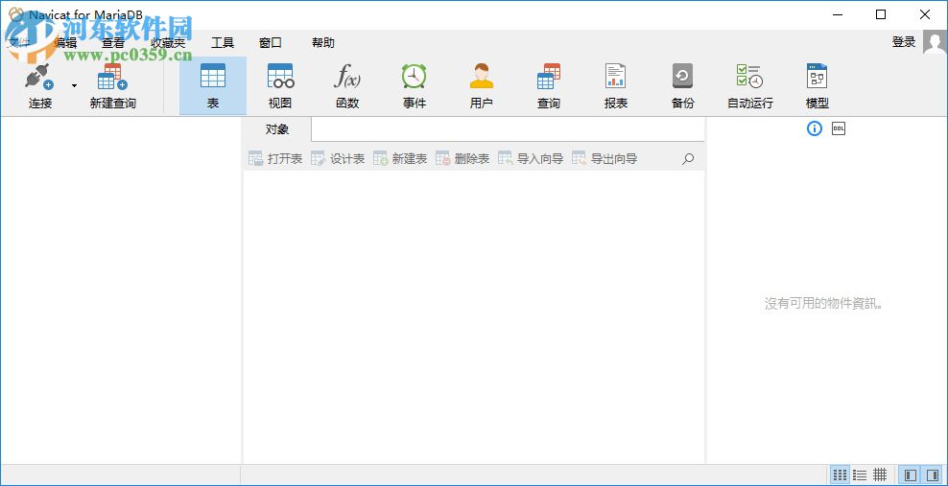Click Open Table (打开表) button

[275, 159]
